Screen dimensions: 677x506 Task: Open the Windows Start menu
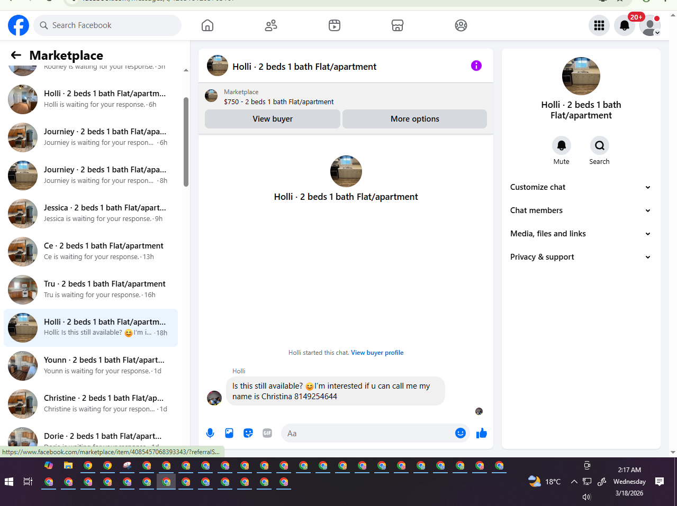pos(8,482)
